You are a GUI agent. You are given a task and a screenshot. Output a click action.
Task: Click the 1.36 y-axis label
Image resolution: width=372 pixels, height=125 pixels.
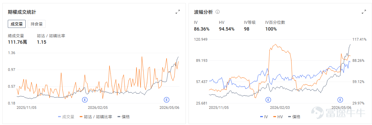[x=11, y=53]
